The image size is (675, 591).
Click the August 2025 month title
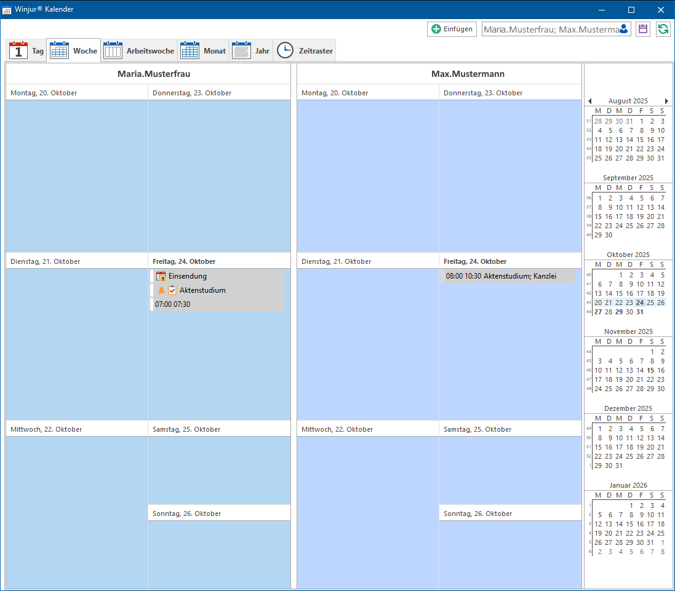(x=628, y=101)
